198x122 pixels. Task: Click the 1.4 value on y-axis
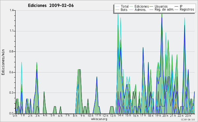12,10
